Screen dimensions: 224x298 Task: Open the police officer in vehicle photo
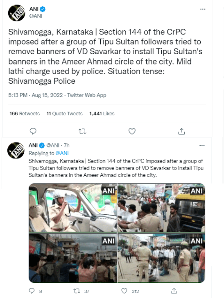click(x=72, y=208)
